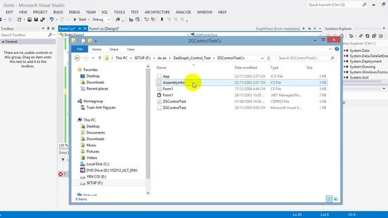This screenshot has height=218, width=388.
Task: Select the App ICO file
Action: point(241,76)
